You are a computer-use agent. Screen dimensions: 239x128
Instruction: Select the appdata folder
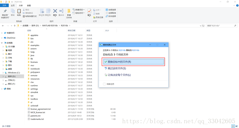34,35
